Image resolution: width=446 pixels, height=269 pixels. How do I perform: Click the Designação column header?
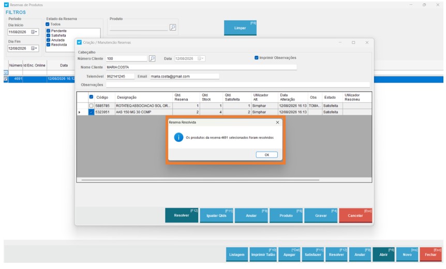tap(144, 97)
